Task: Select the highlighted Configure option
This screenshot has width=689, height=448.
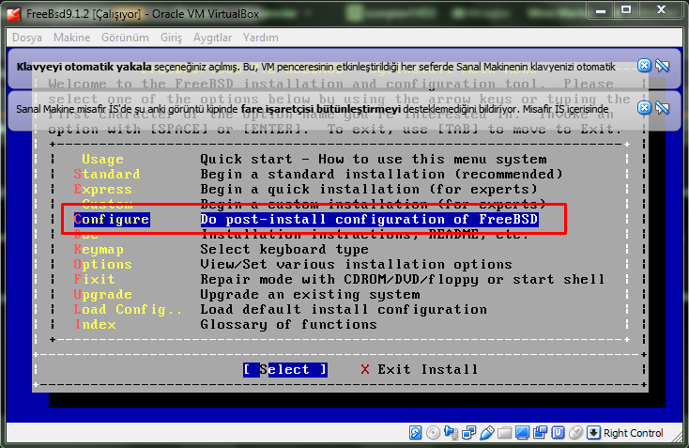Action: pos(112,220)
